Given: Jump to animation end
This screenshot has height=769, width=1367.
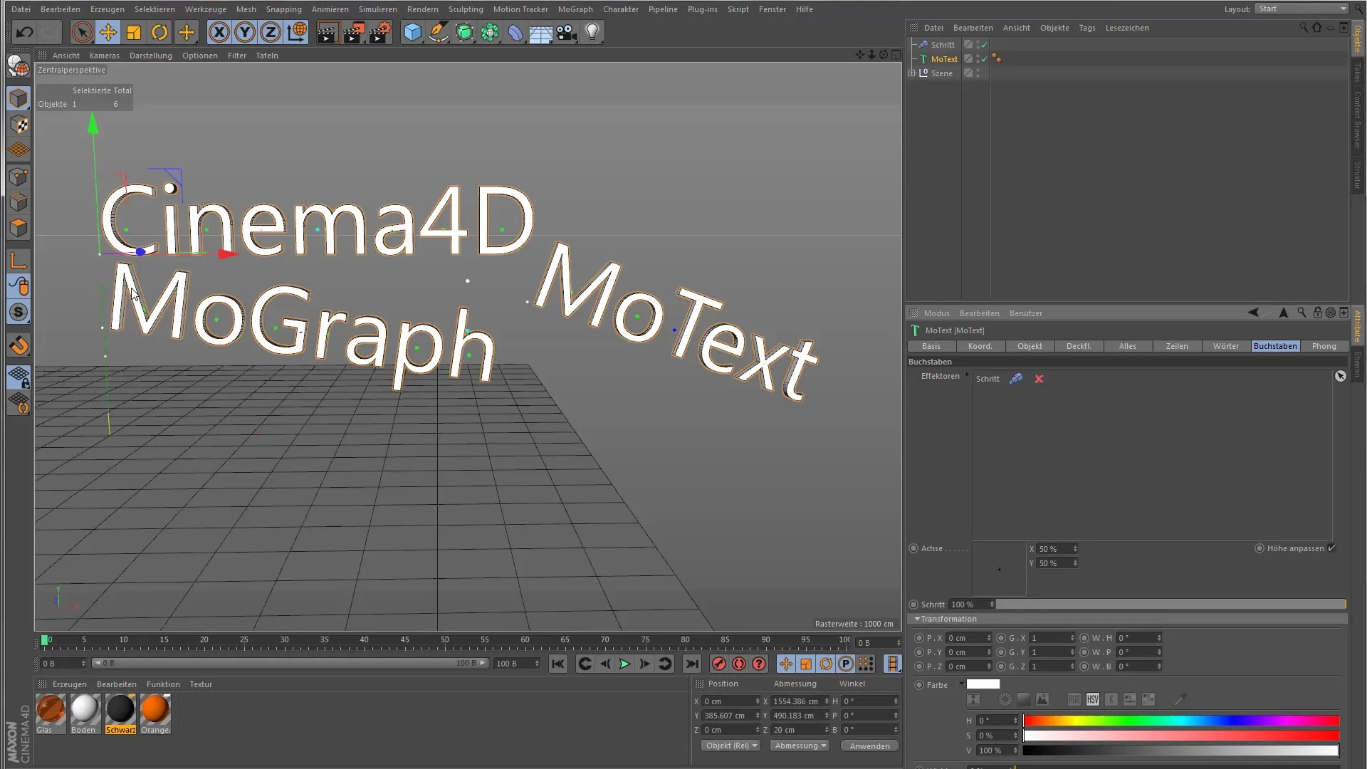Looking at the screenshot, I should (692, 664).
